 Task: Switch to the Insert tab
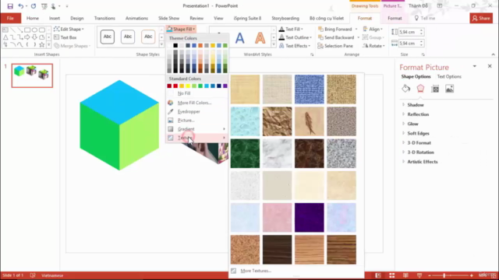55,18
